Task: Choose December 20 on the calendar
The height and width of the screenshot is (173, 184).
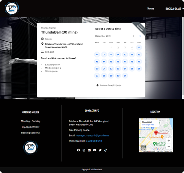Action: [x=97, y=69]
